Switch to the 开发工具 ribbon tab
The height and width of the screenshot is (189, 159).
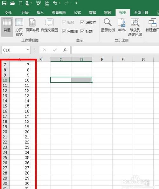141,12
